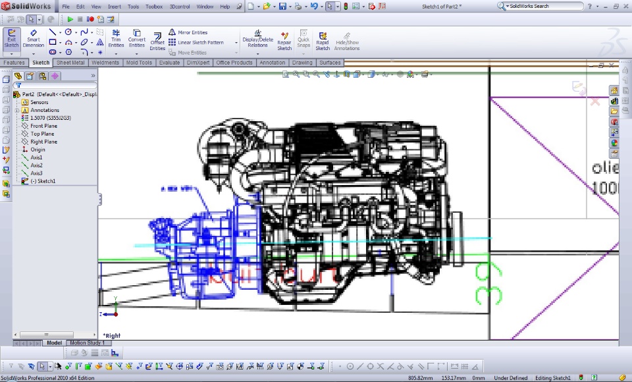The image size is (632, 382).
Task: Click the Exit Sketch button
Action: (12, 38)
